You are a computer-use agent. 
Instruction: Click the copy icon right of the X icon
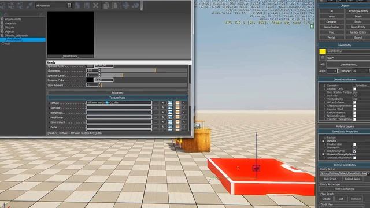[106, 5]
